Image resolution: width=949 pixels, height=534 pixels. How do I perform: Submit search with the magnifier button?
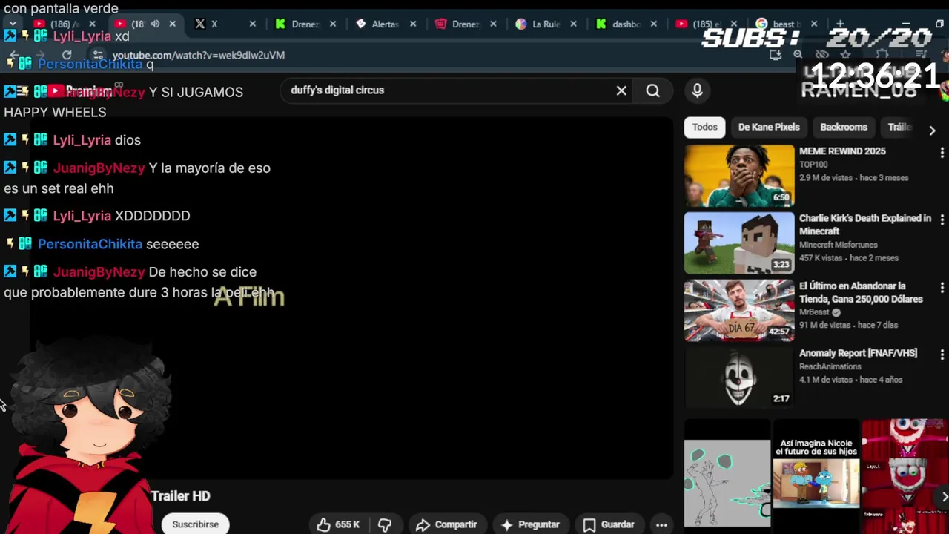click(652, 90)
